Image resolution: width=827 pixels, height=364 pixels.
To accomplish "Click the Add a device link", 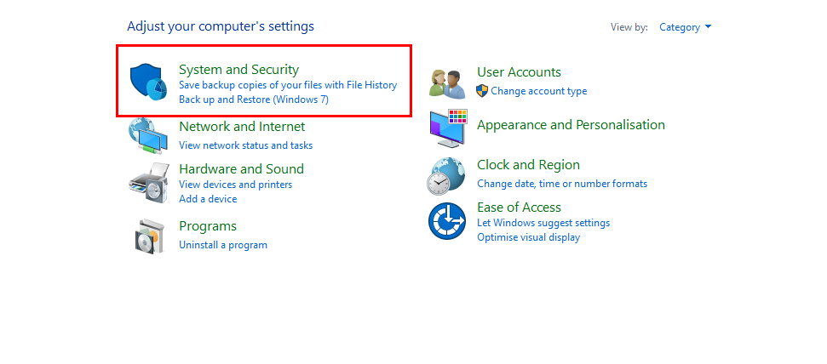I will (208, 199).
